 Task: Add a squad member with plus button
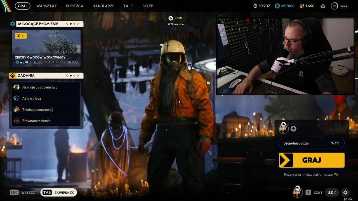pos(293,129)
